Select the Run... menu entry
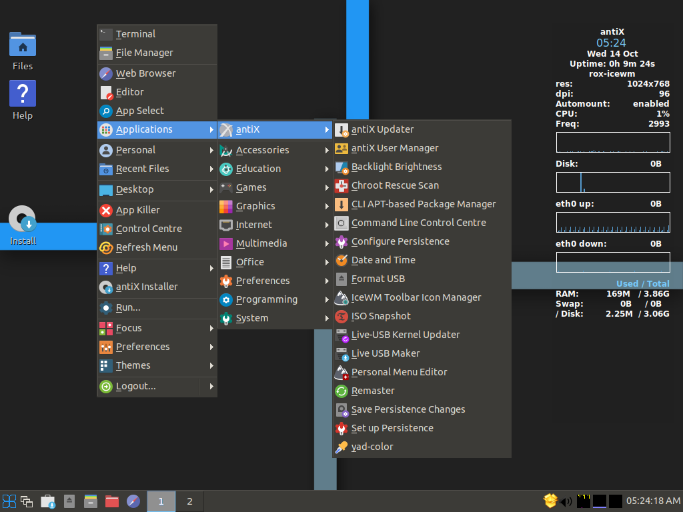The height and width of the screenshot is (512, 683). point(157,308)
